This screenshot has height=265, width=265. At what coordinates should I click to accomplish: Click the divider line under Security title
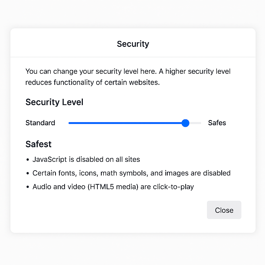coord(133,57)
